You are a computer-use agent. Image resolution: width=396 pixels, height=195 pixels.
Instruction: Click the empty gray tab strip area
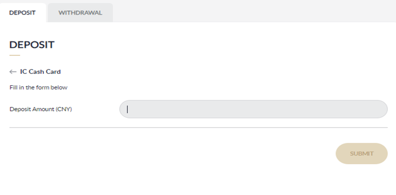(253, 11)
